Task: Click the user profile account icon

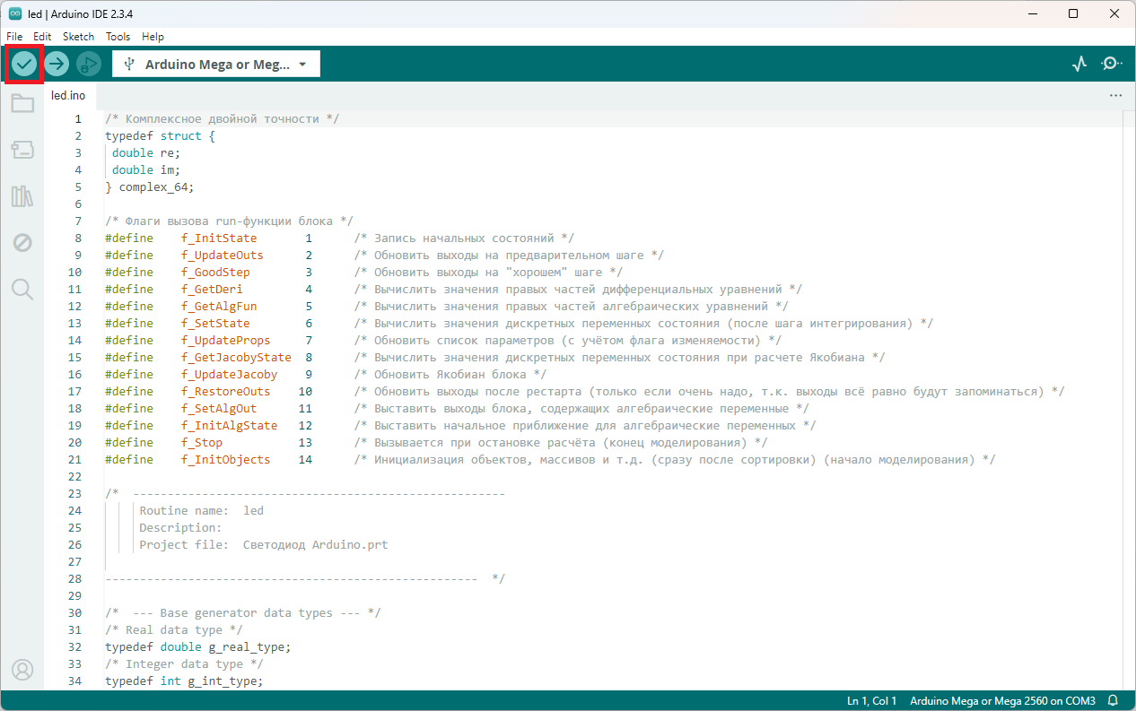Action: tap(22, 669)
